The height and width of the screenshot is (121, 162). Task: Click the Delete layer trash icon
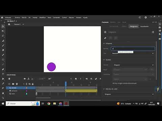tap(17, 84)
